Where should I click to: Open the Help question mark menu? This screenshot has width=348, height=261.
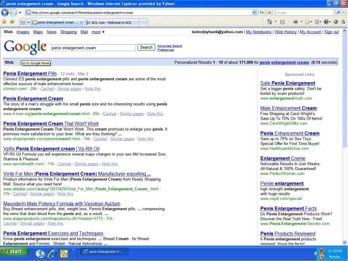327,22
